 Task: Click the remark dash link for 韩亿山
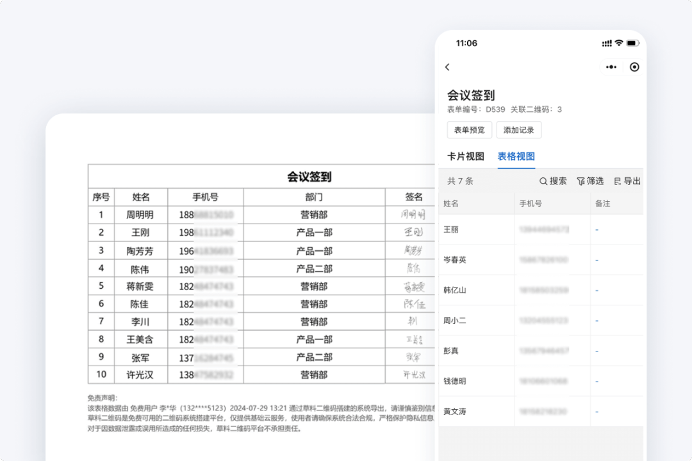click(597, 290)
